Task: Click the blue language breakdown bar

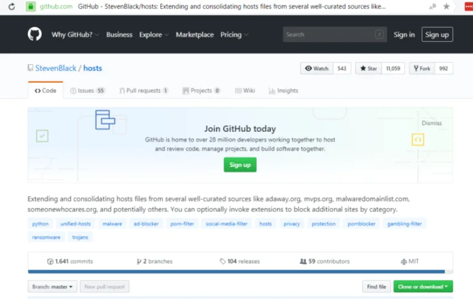Action: pyautogui.click(x=236, y=271)
